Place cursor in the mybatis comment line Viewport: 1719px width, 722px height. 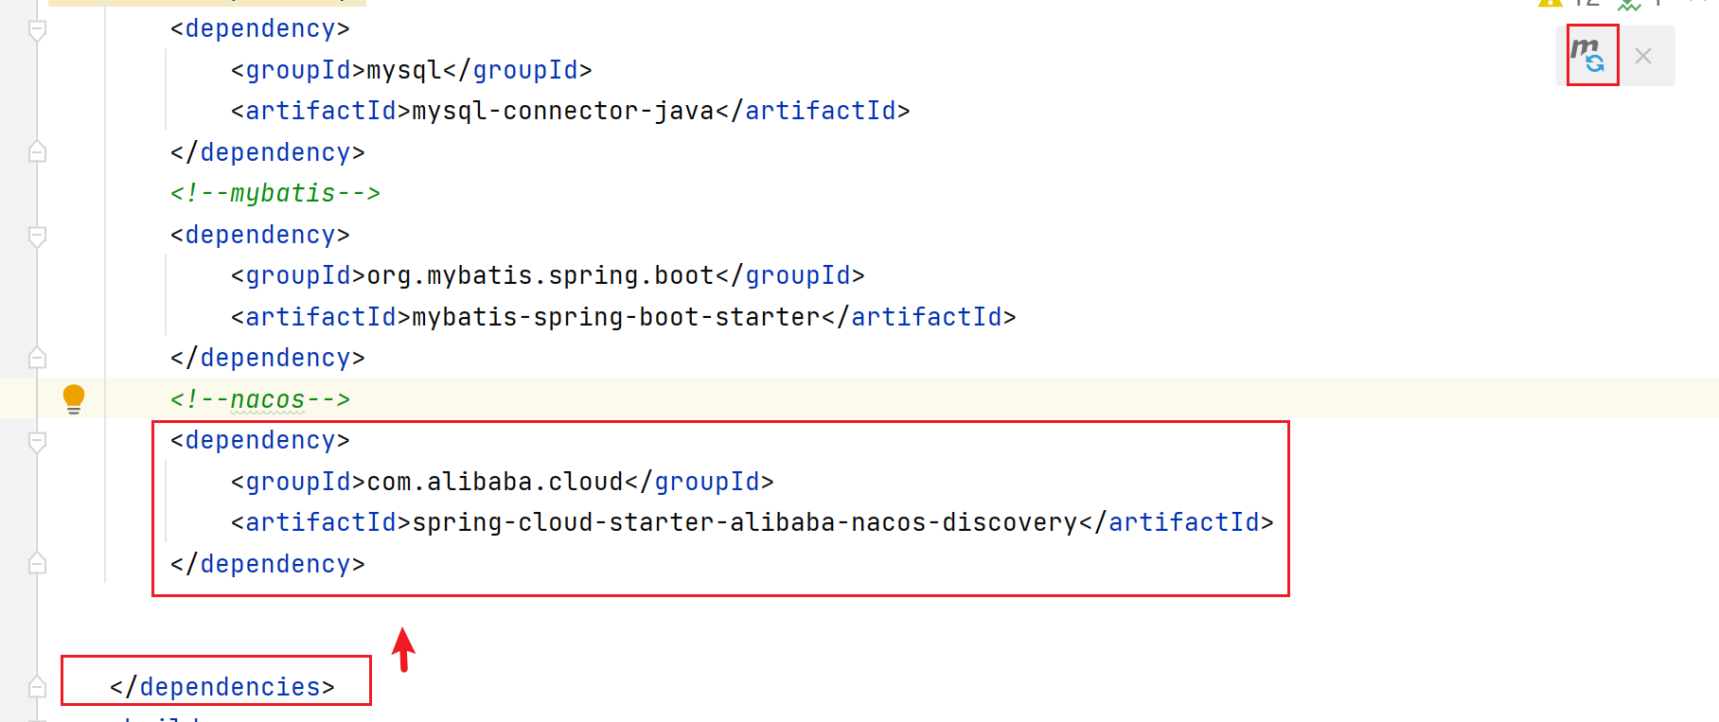275,193
